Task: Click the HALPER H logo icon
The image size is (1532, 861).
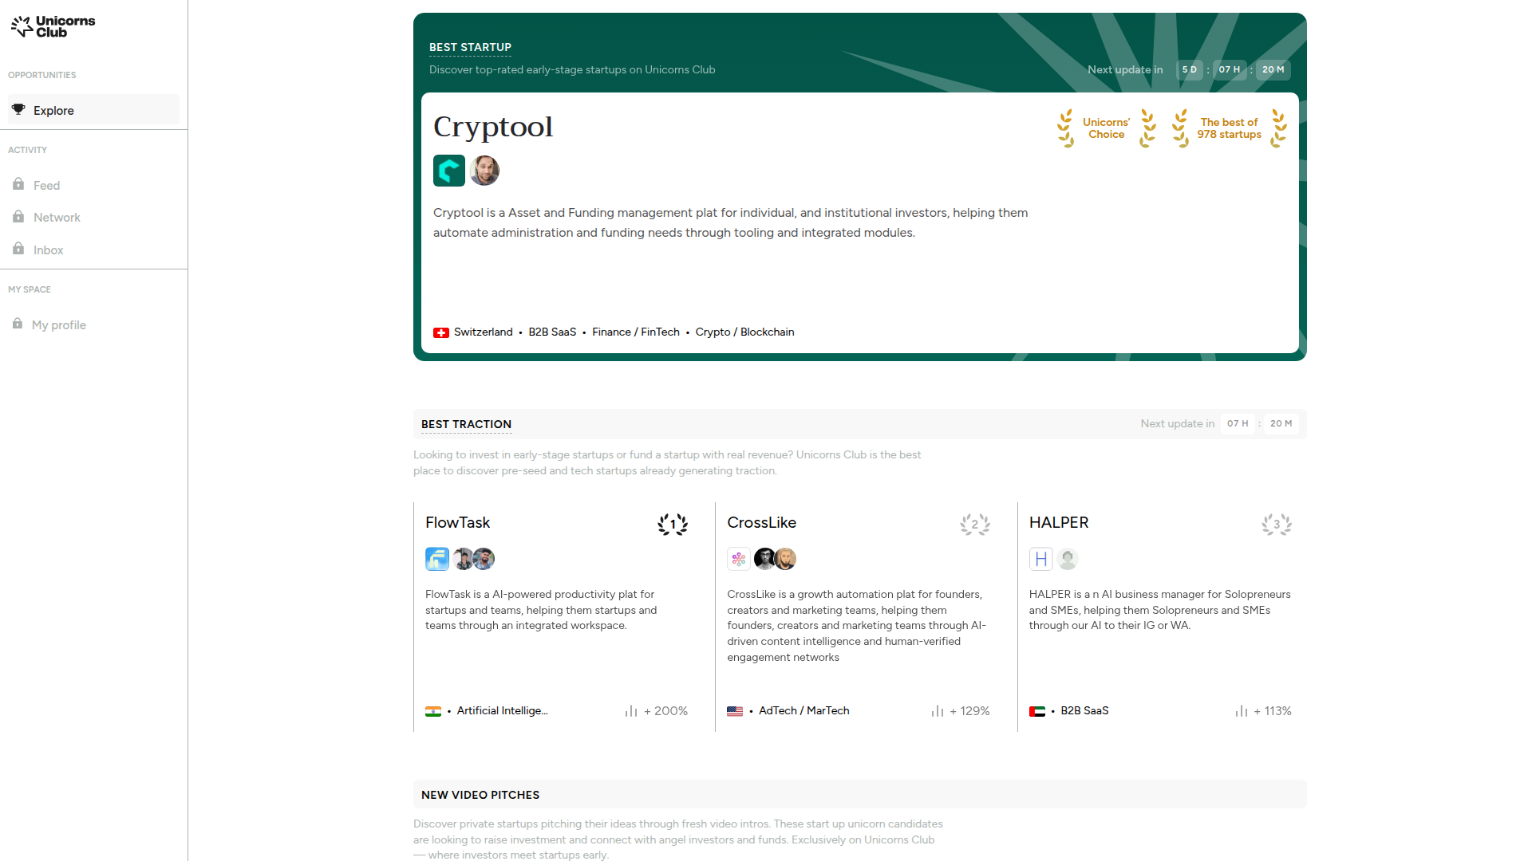Action: pyautogui.click(x=1040, y=559)
